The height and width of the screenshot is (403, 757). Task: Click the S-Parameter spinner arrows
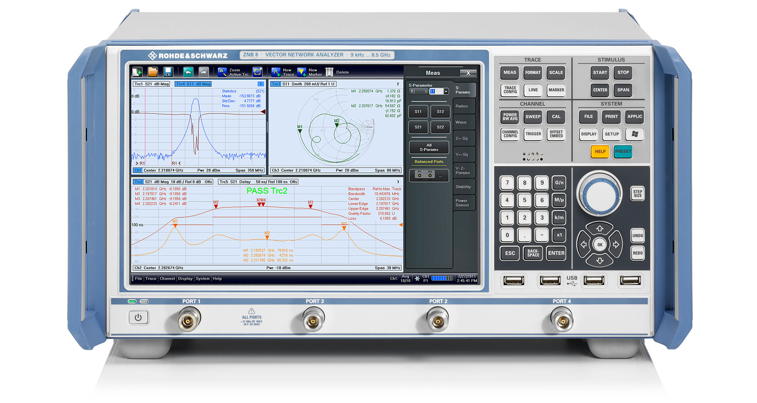pyautogui.click(x=412, y=92)
